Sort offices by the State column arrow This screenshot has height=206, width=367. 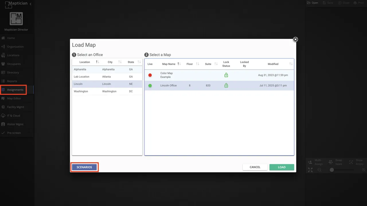[139, 62]
